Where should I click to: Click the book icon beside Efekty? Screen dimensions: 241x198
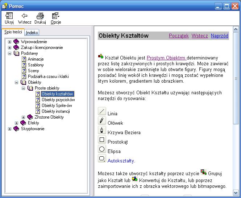click(x=23, y=123)
